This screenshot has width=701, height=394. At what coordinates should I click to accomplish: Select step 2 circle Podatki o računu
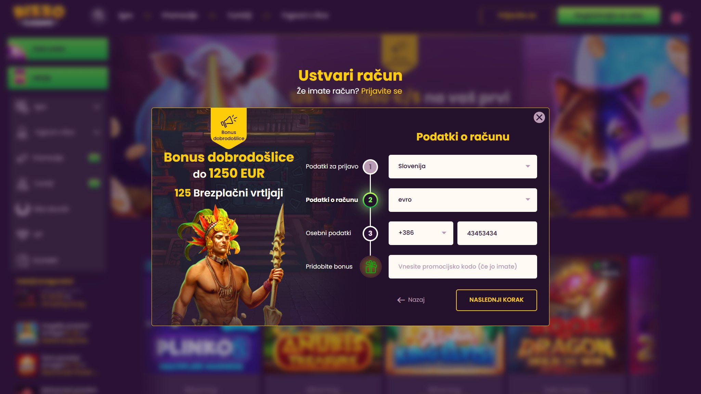tap(370, 200)
